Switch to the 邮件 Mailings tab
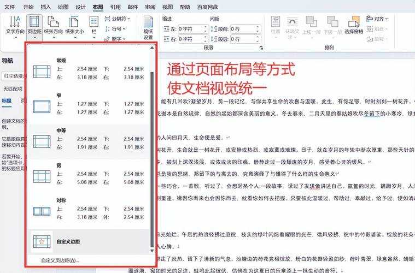The image size is (415, 273). pyautogui.click(x=133, y=7)
